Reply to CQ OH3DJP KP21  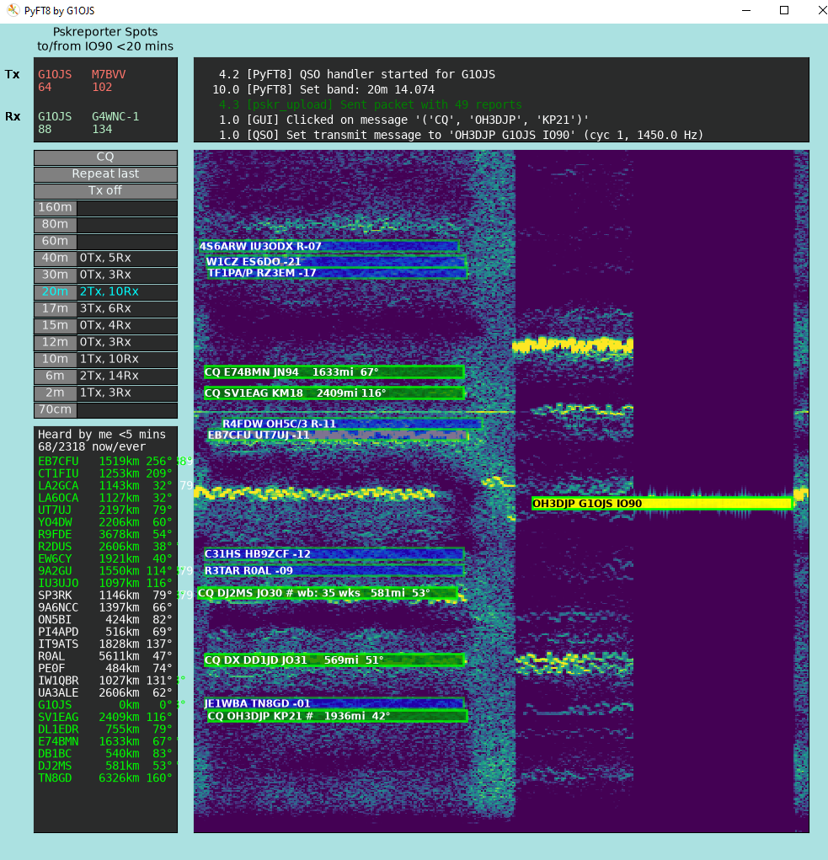[337, 716]
